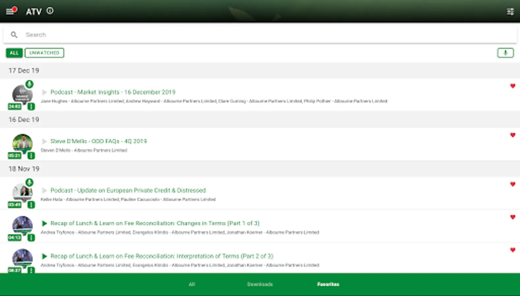Open Recap Part 2 of 3 thumbnail

click(x=22, y=259)
